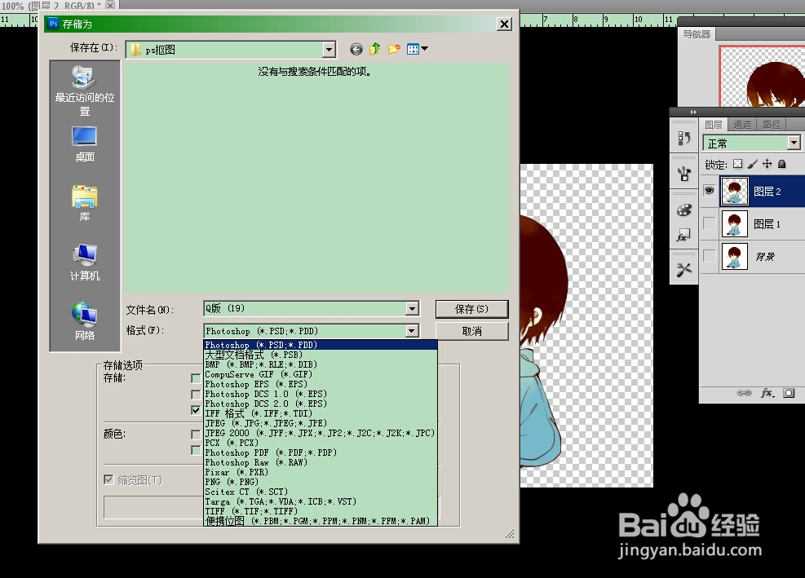Viewport: 805px width, 578px height.
Task: Collapse panels with double-arrow icon
Action: 693,112
